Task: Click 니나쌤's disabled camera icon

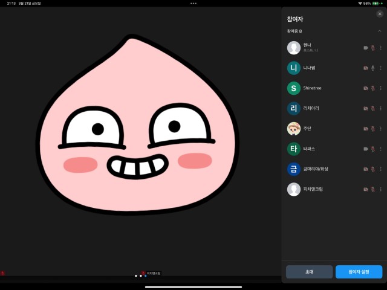Action: pyautogui.click(x=365, y=68)
